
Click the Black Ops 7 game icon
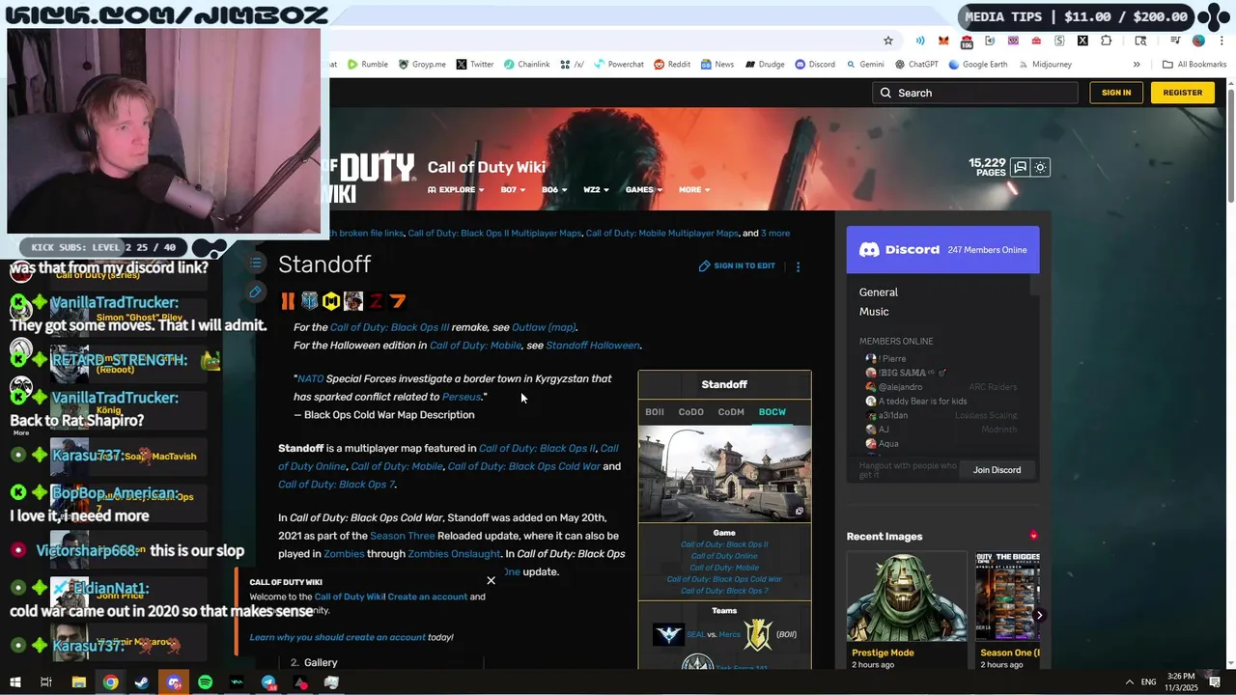398,301
